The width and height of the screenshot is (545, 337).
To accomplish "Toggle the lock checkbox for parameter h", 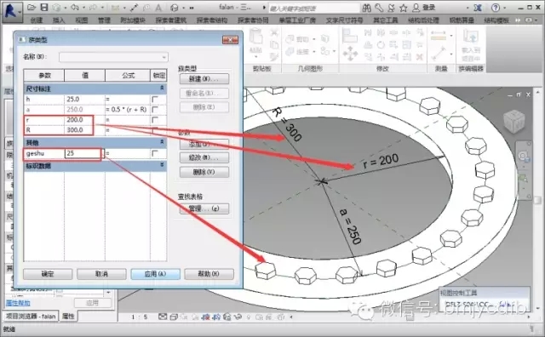I will (x=155, y=100).
